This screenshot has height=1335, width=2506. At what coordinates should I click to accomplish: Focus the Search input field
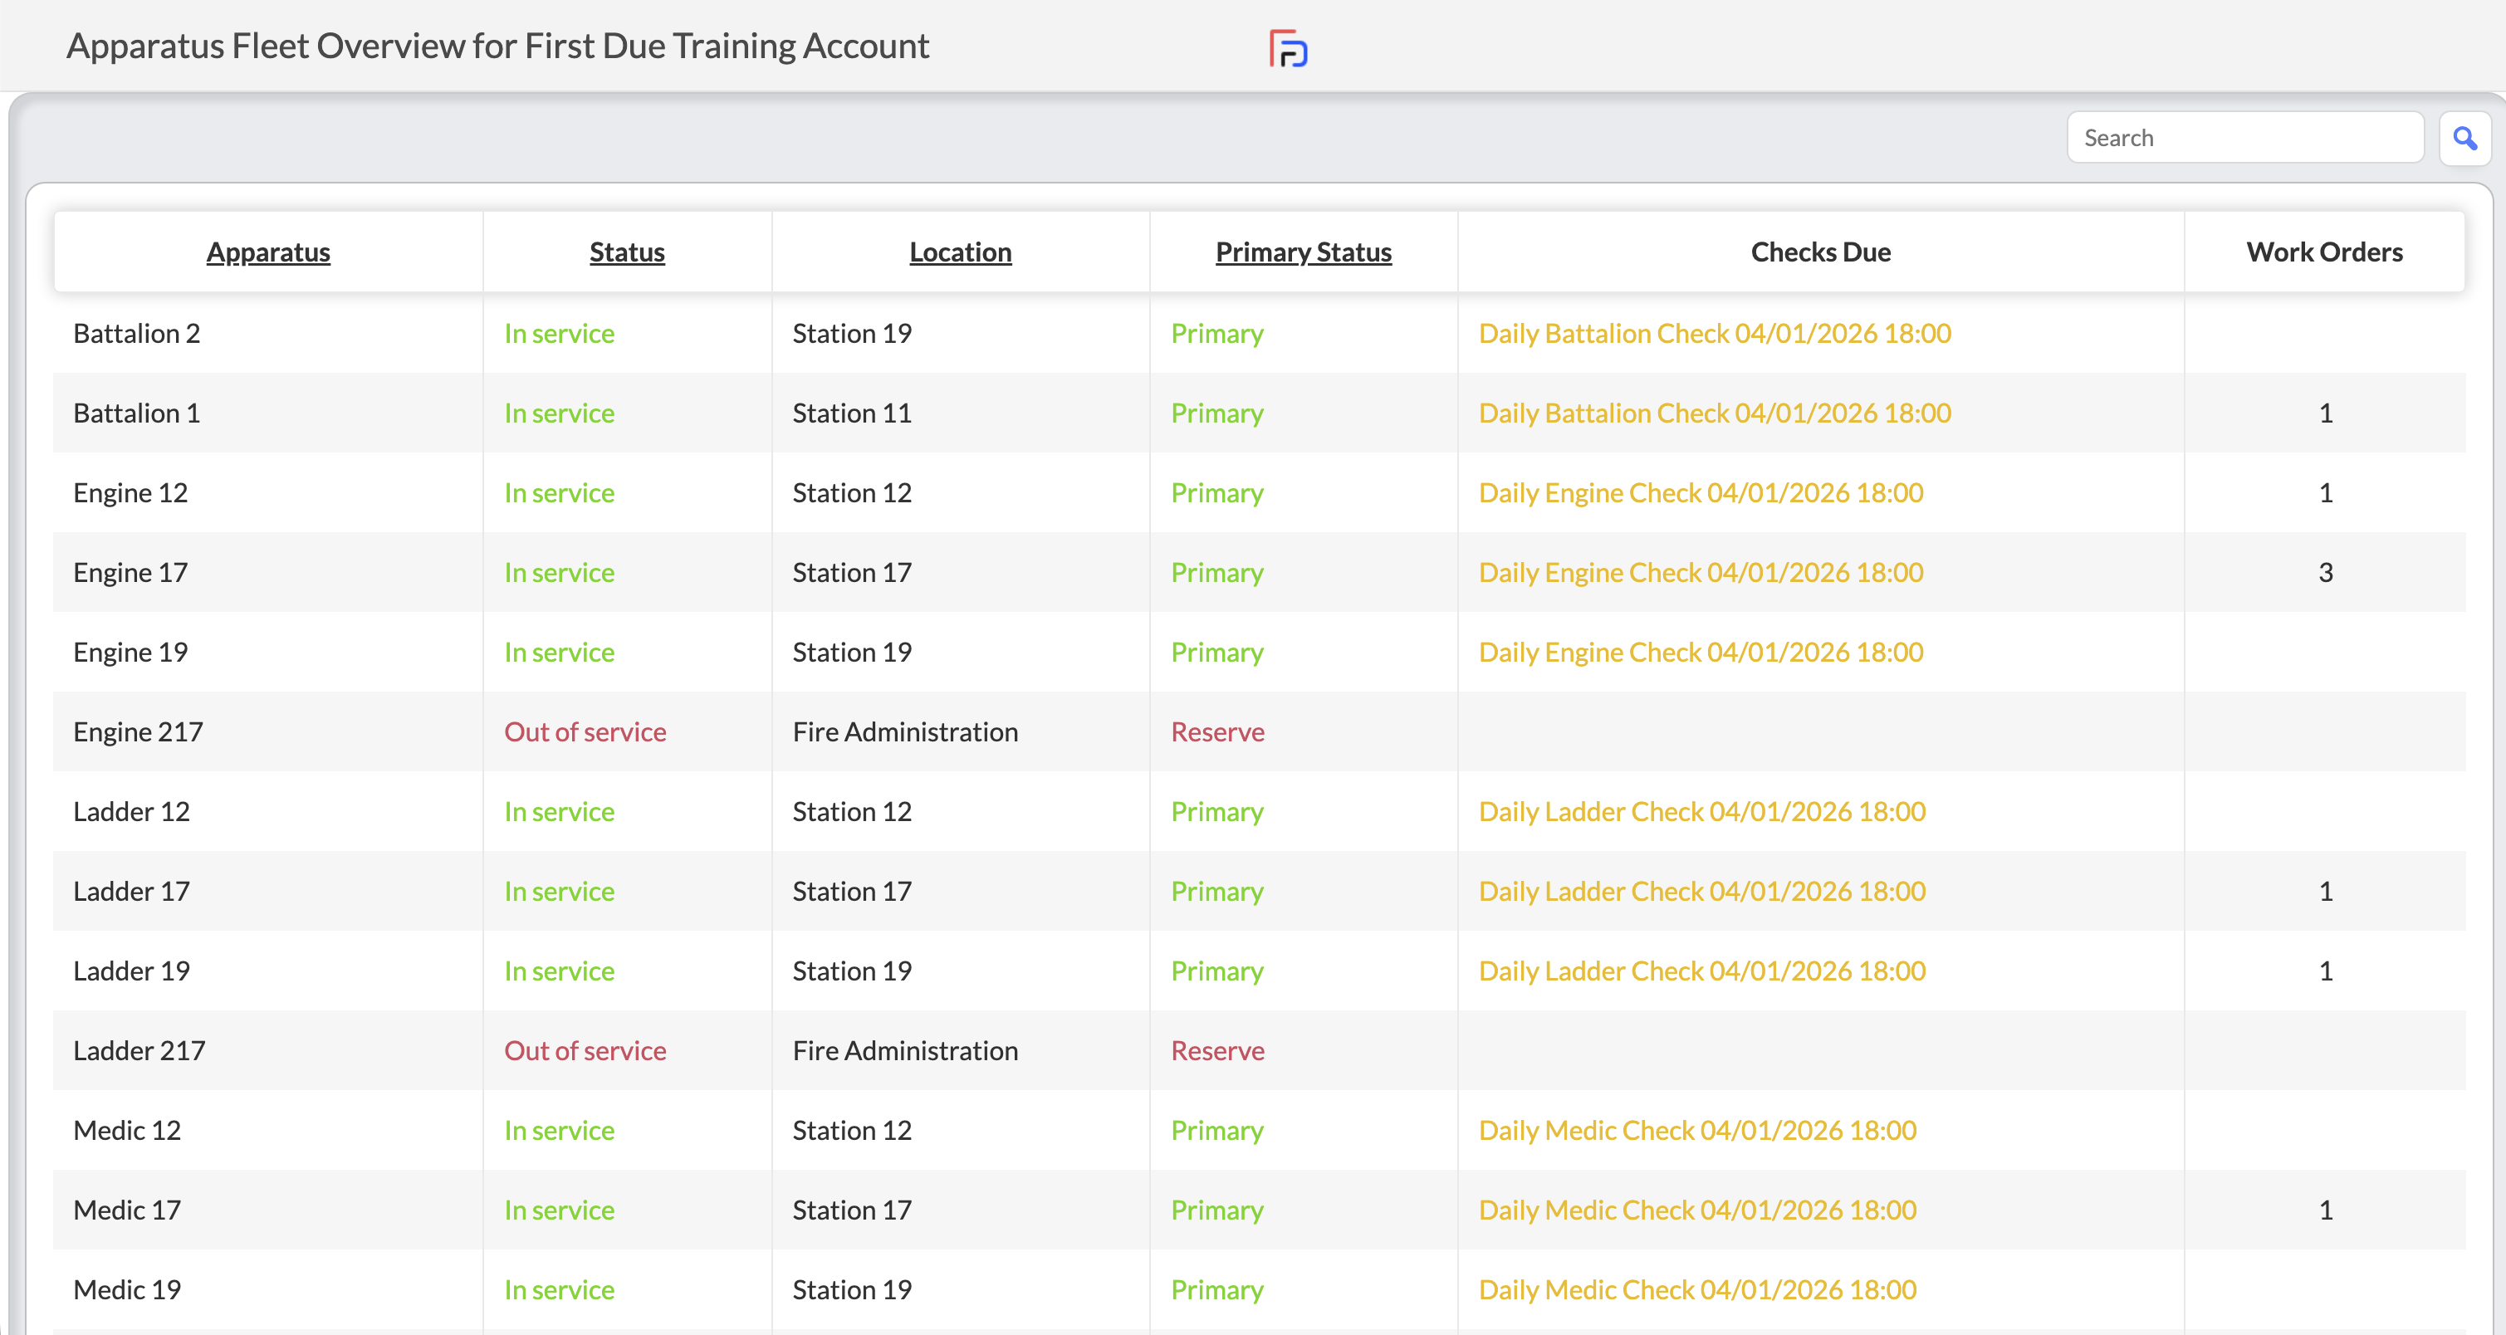coord(2244,138)
